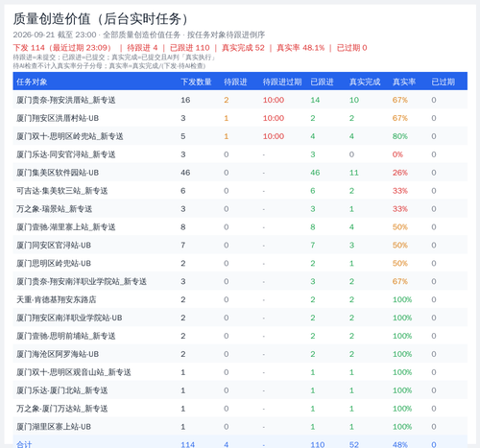Click the red summary text 下发 114
The image size is (480, 448).
point(29,48)
